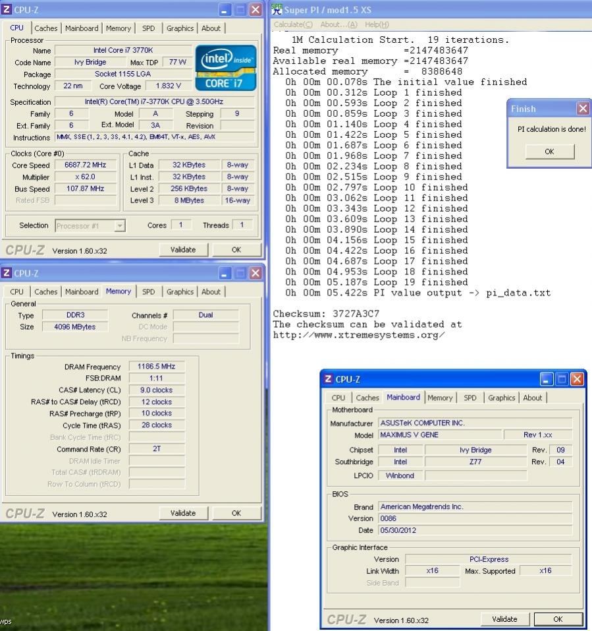Click Validate in the CPU-Z CPU window

[183, 249]
